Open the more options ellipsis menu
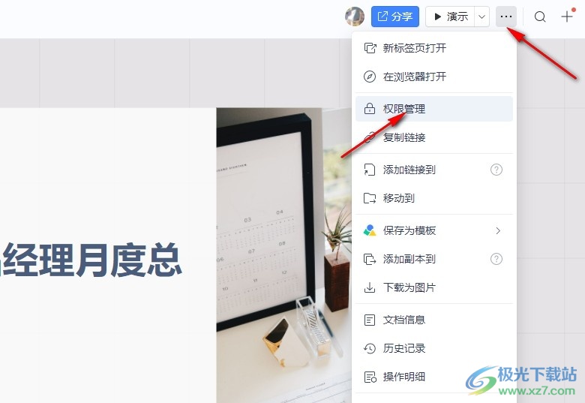Image resolution: width=585 pixels, height=403 pixels. click(506, 17)
